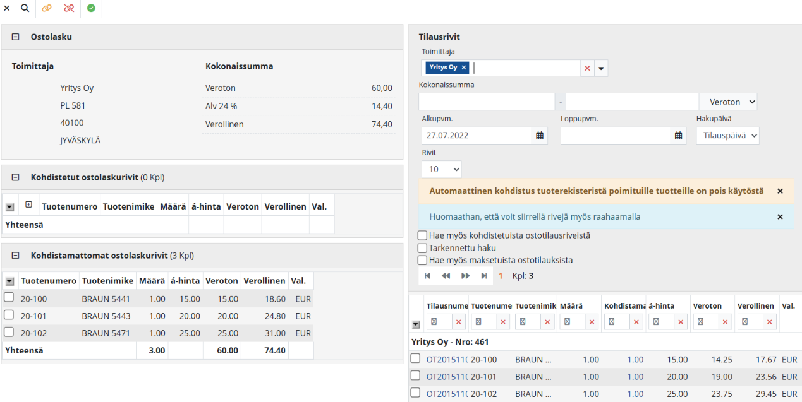Open calendar picker for Alkupvm. date
The width and height of the screenshot is (802, 402).
click(x=540, y=136)
